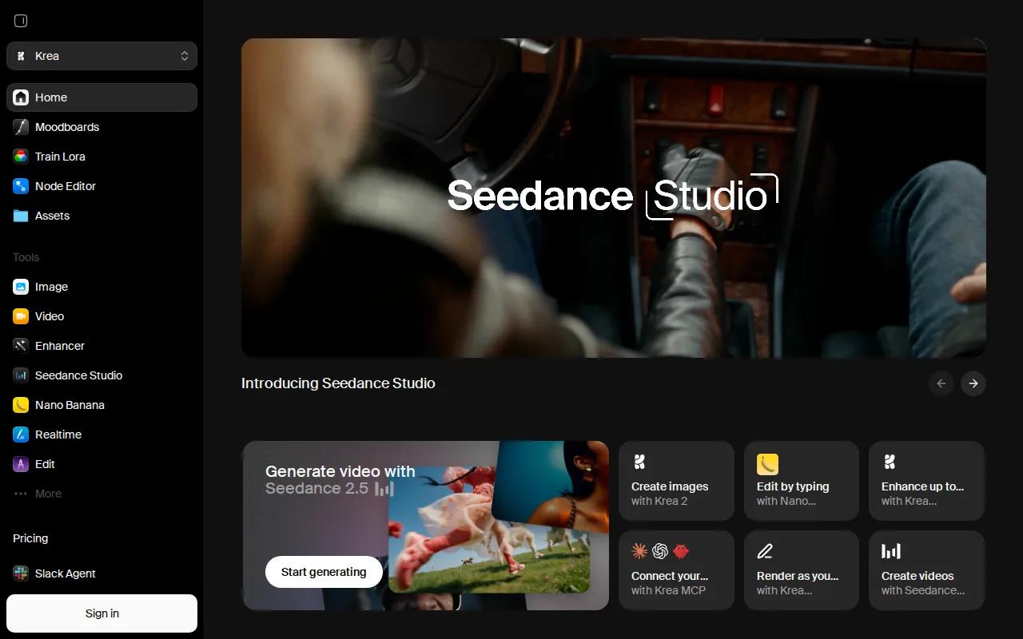The height and width of the screenshot is (639, 1023).
Task: Open Create images with Krea 2 card
Action: tap(676, 481)
